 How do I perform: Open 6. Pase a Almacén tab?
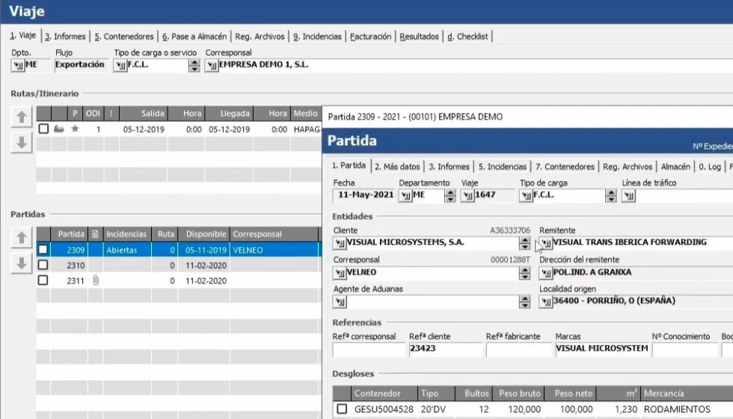[x=194, y=37]
